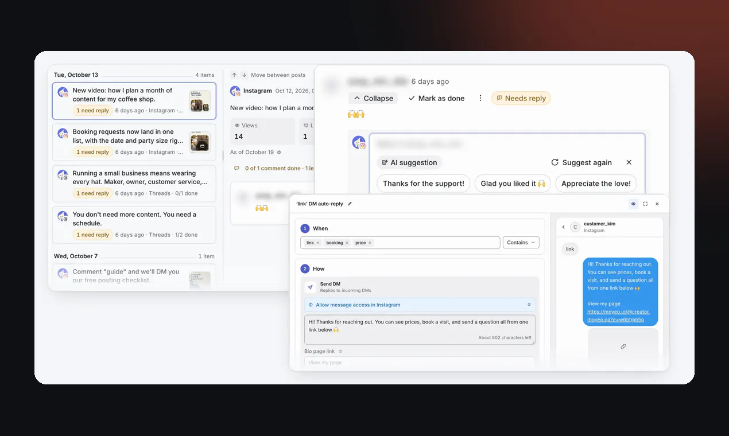Click '0 of 1 comment done' text

(x=273, y=168)
